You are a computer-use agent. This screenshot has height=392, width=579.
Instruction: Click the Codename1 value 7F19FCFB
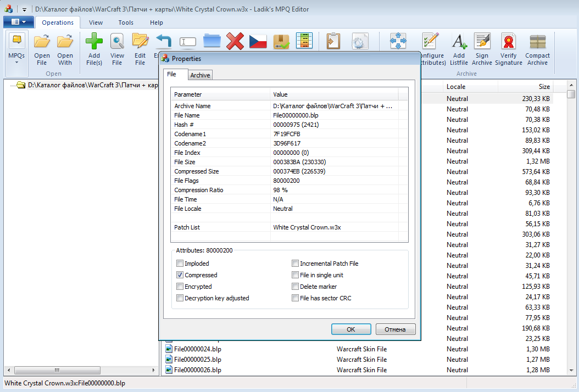click(287, 134)
